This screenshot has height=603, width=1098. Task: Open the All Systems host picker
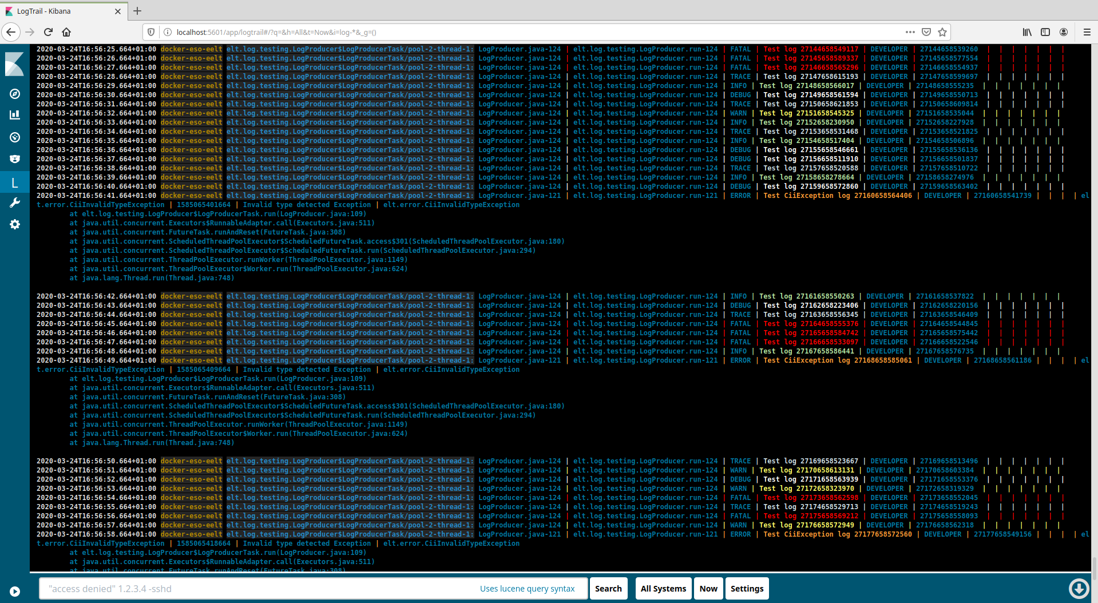(663, 589)
